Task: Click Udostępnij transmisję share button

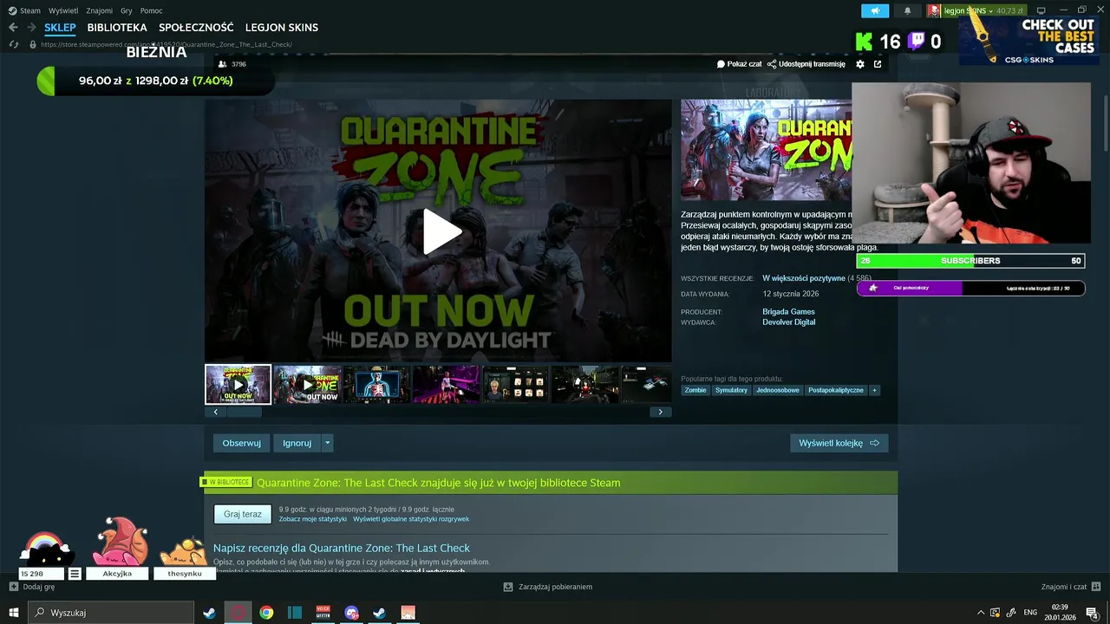Action: pos(806,64)
